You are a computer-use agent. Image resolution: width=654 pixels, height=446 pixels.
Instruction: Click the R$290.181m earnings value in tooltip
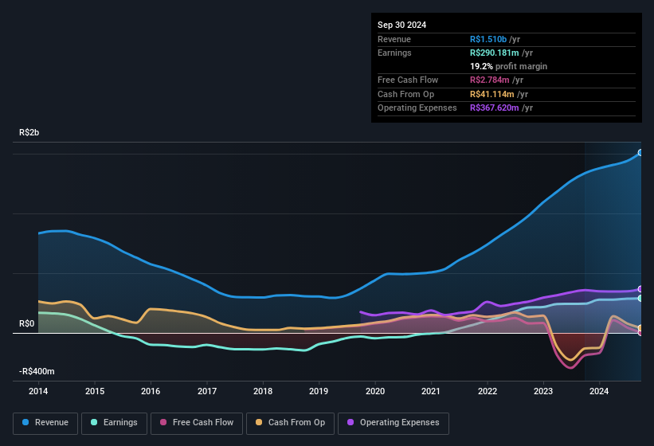coord(496,53)
